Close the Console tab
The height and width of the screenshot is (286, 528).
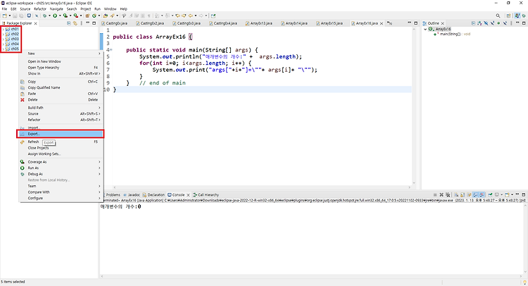[x=188, y=194]
